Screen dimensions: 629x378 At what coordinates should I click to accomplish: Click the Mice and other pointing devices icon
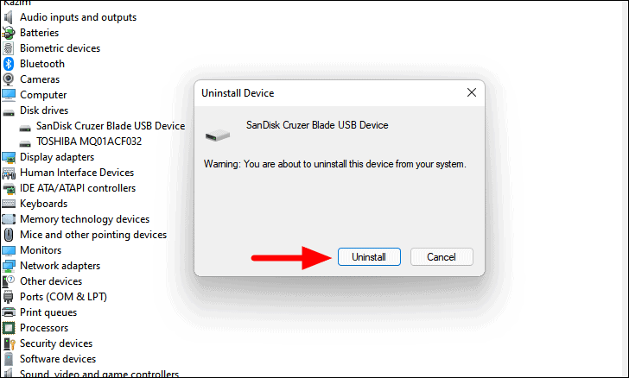tap(9, 235)
